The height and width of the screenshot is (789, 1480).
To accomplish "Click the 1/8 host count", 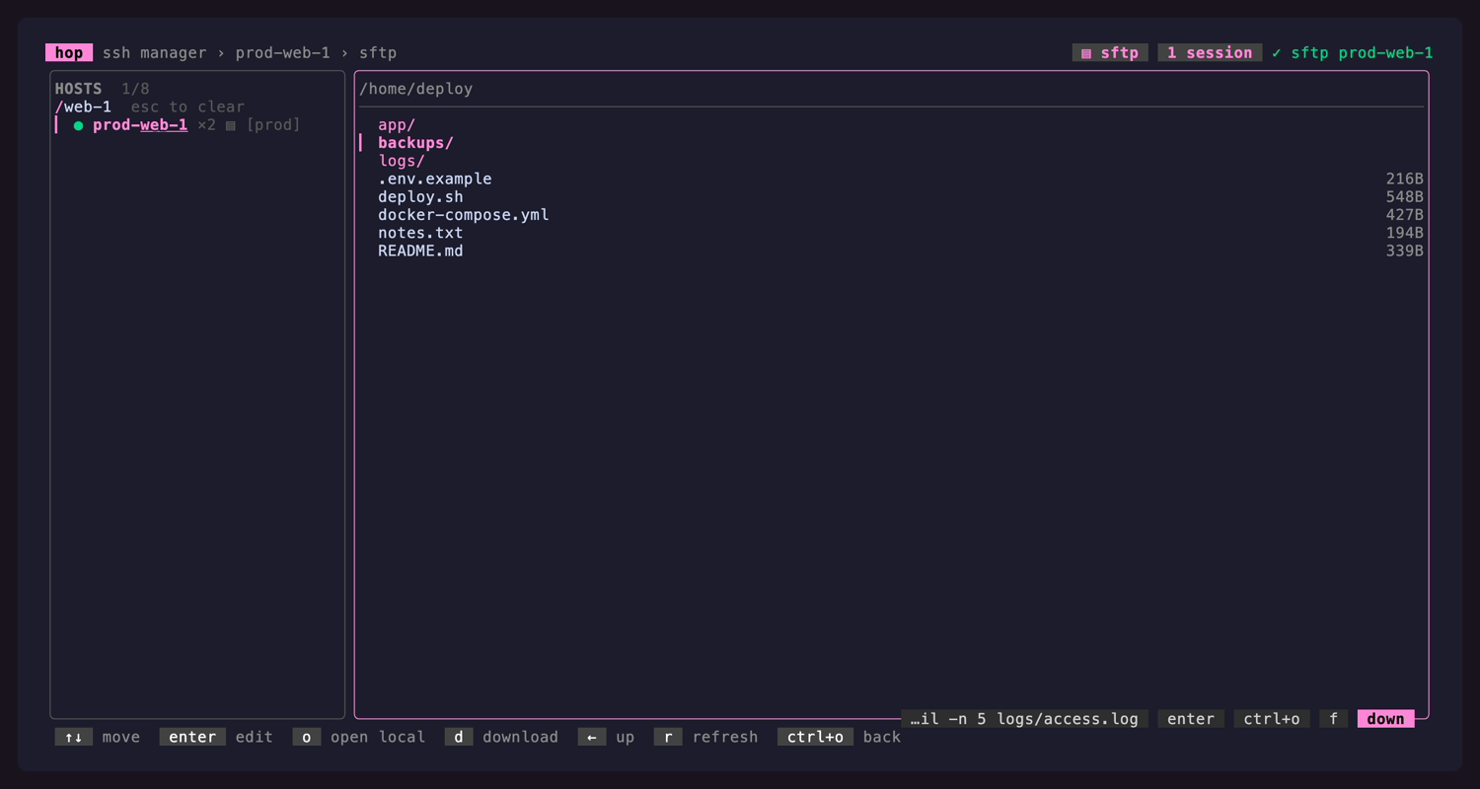I will coord(135,89).
